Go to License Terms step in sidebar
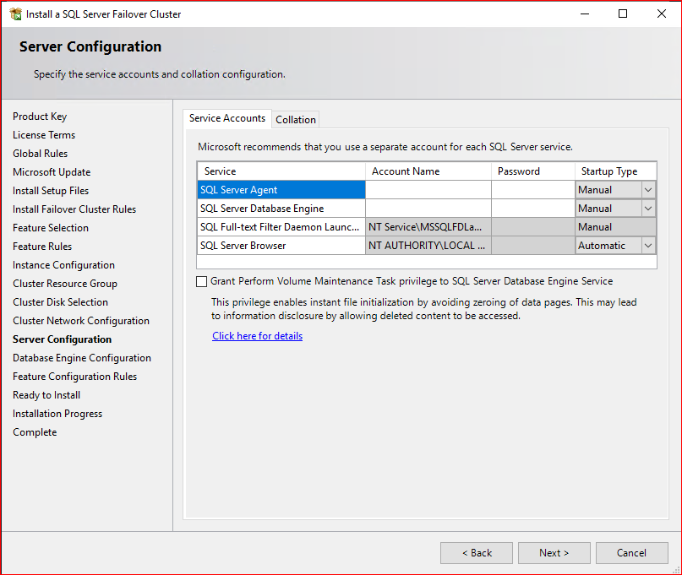682x575 pixels. 44,135
